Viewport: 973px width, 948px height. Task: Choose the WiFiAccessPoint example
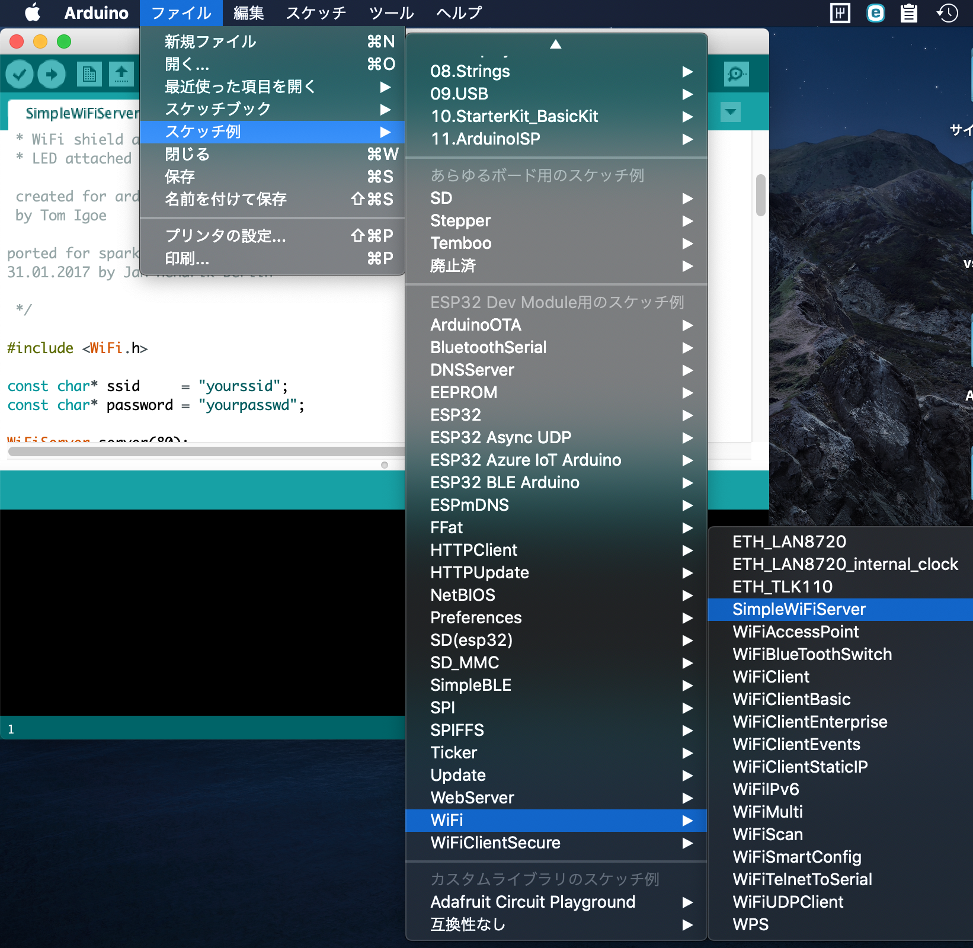click(795, 632)
